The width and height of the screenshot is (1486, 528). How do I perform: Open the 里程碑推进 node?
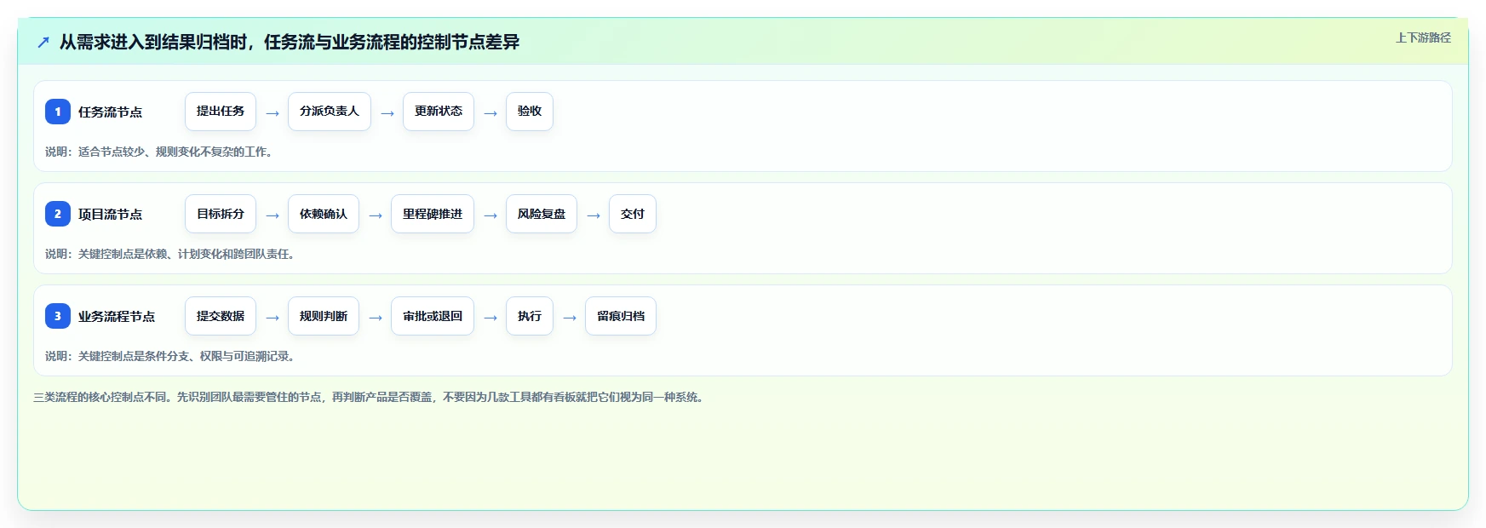pyautogui.click(x=433, y=214)
